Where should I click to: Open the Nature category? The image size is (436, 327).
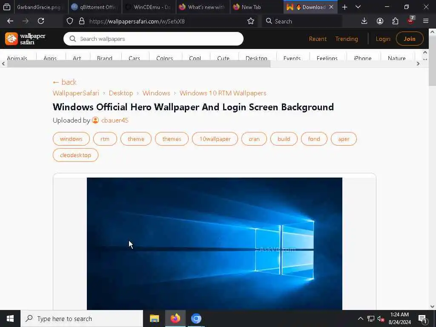click(396, 58)
